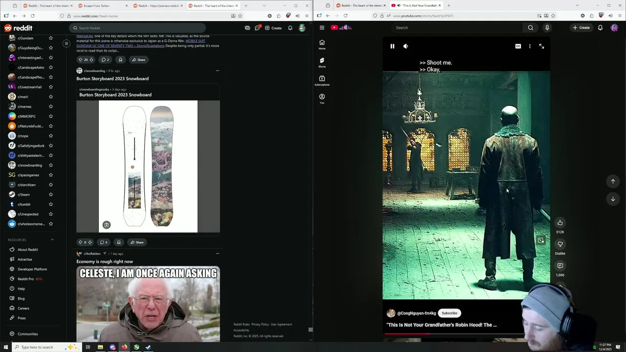Toggle favorite star for r/Gundam
The height and width of the screenshot is (352, 626).
[x=51, y=38]
